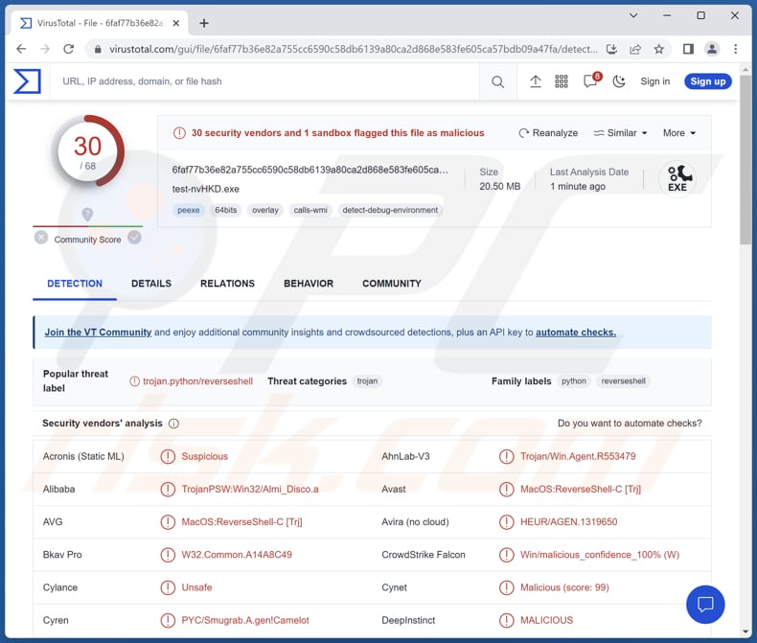Open the apps grid icon

point(562,82)
